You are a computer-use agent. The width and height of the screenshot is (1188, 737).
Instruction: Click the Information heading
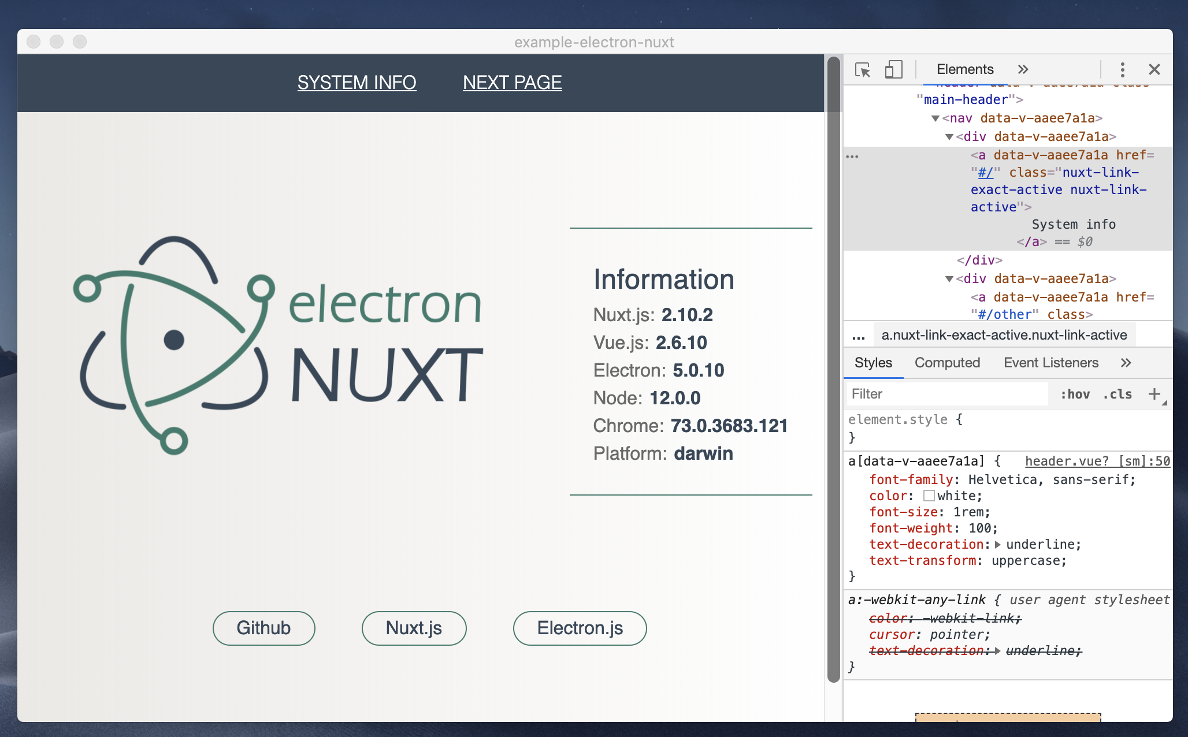point(664,280)
